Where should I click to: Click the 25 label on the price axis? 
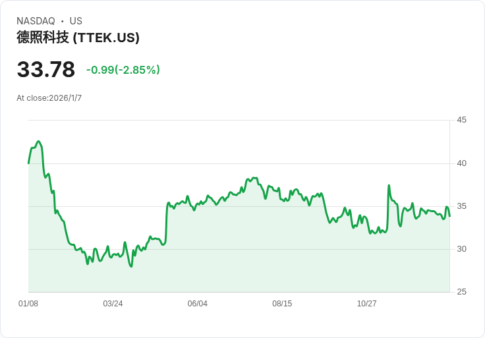(461, 292)
